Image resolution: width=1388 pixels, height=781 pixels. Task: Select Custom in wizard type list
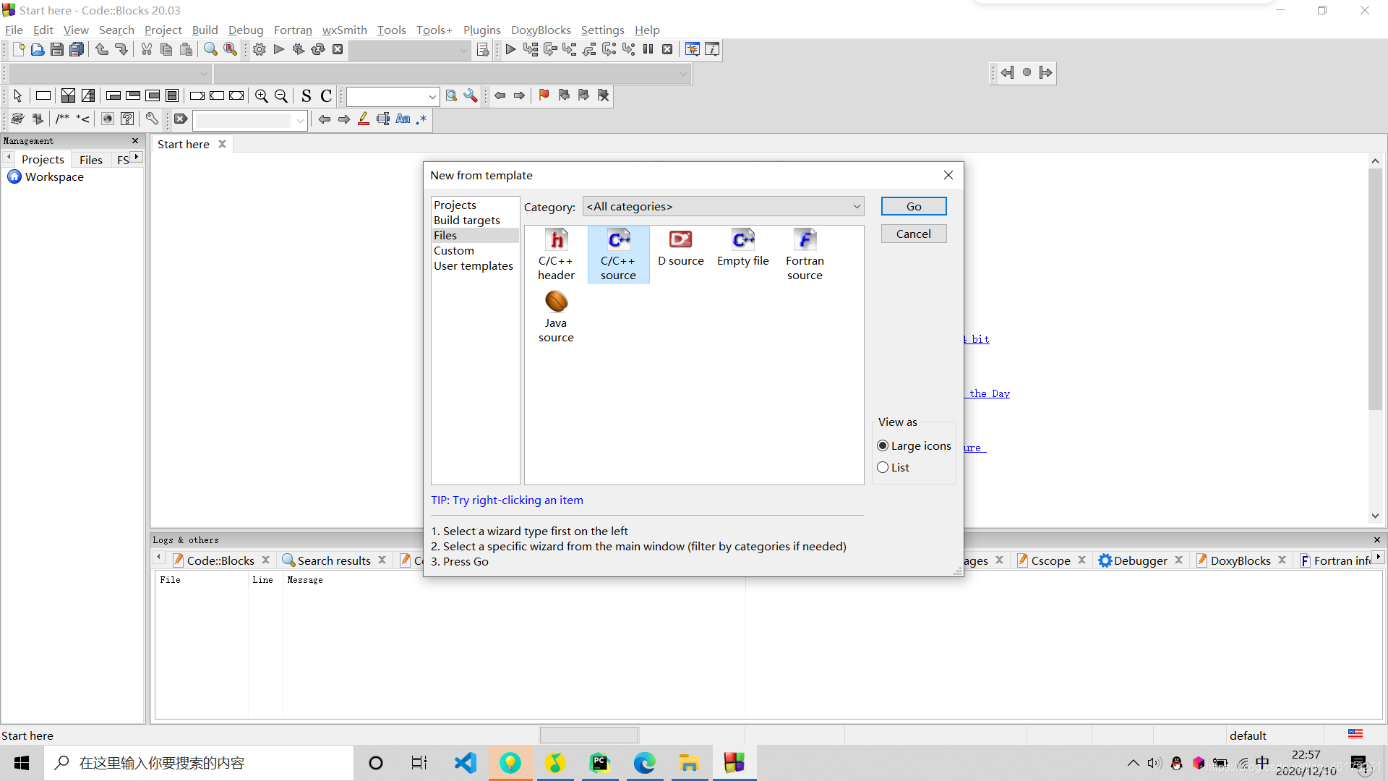click(453, 250)
